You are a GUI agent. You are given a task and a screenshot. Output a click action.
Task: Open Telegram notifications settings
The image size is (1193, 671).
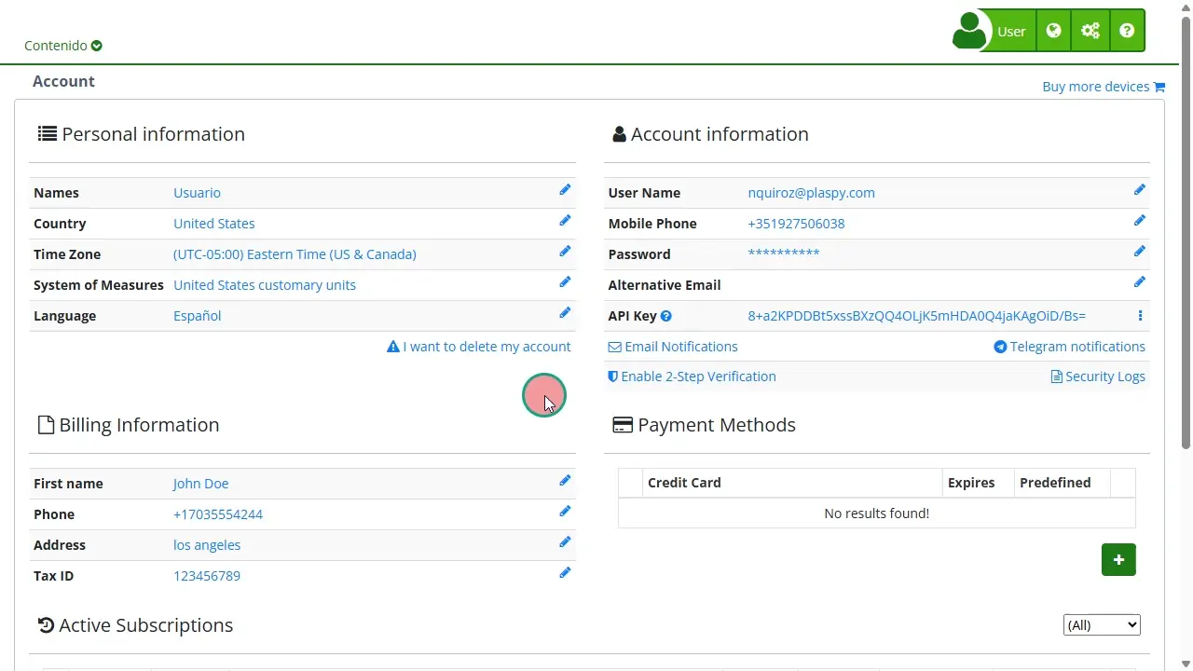1069,347
